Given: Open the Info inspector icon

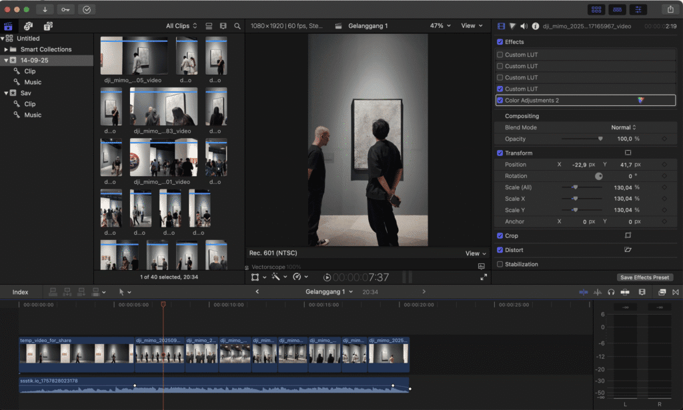Looking at the screenshot, I should pos(535,26).
